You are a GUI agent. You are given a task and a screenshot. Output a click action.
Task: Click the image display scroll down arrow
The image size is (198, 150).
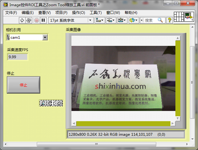point(178,118)
